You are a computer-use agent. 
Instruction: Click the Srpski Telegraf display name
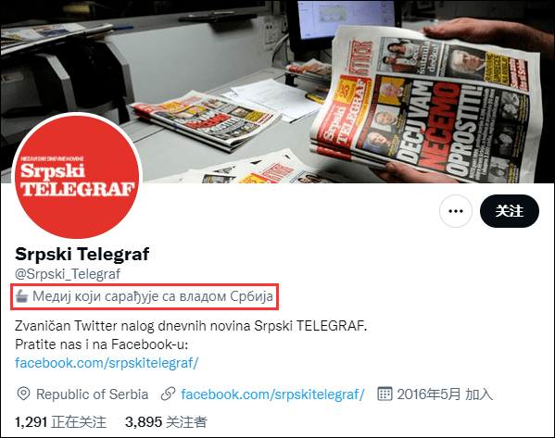click(82, 254)
